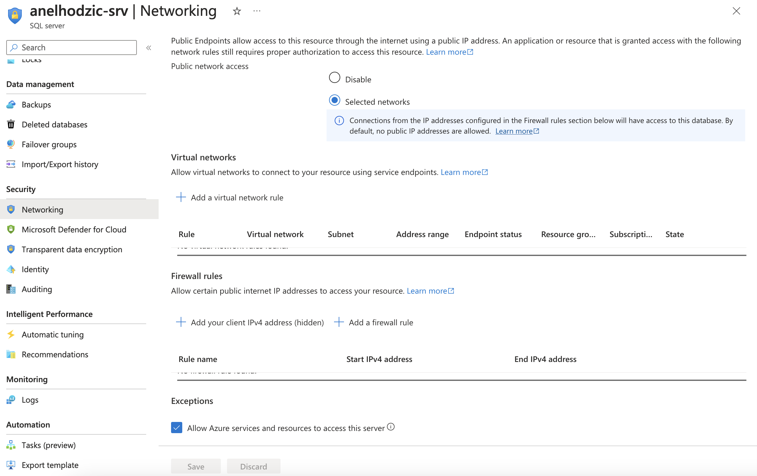Screen dimensions: 757x476
Task: Expand the truncated Resource group column header
Action: (x=568, y=234)
